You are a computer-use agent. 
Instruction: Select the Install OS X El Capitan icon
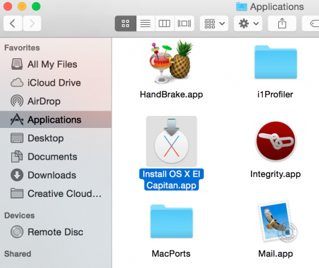tap(171, 141)
